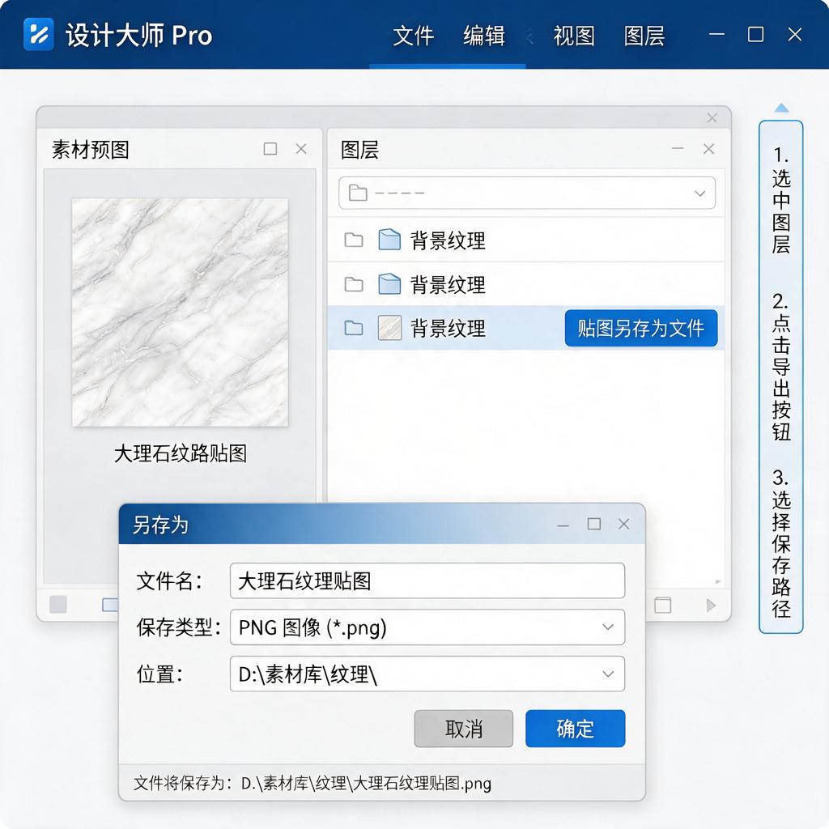This screenshot has width=829, height=829.
Task: Click the up arrow above the steps sidebar
Action: [x=781, y=108]
